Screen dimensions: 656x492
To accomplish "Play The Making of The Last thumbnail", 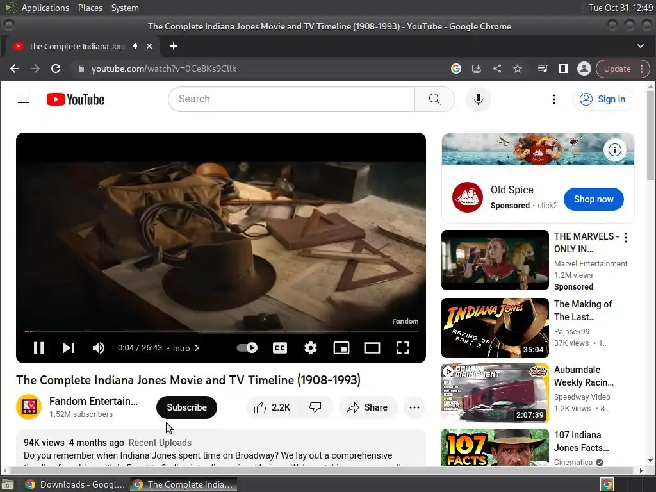I will [x=495, y=327].
